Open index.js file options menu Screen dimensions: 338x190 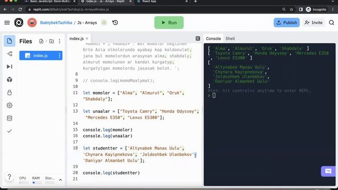point(60,55)
